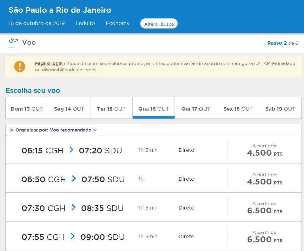Click the airplane Voo icon
This screenshot has height=251, width=304.
click(13, 42)
